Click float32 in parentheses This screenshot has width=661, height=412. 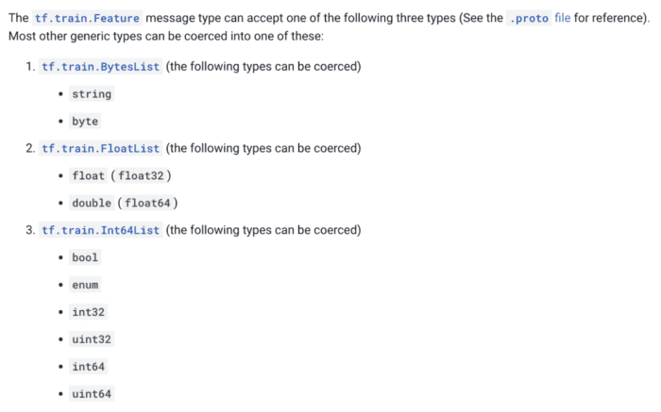coord(144,176)
